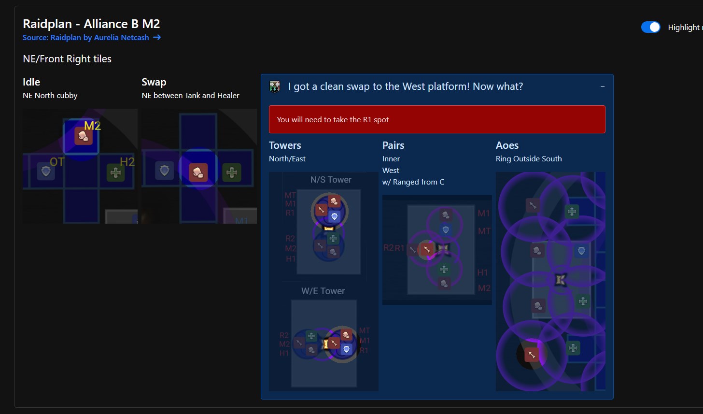Click the dim ranged arrow icon in Aoes diagram

pos(533,205)
